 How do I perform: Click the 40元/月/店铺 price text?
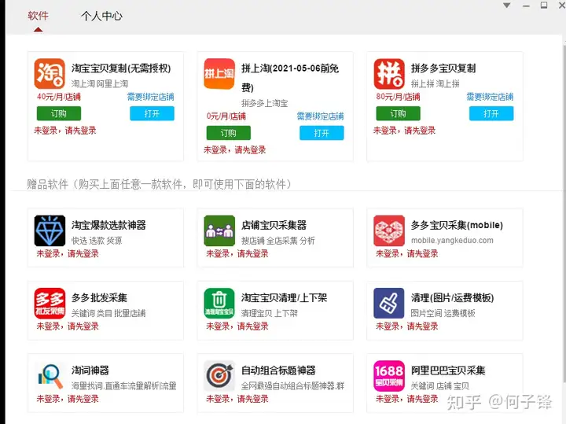pos(58,97)
